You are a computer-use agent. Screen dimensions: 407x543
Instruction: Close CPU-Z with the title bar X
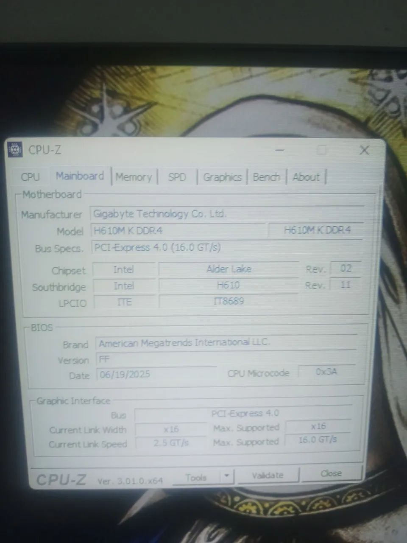364,150
